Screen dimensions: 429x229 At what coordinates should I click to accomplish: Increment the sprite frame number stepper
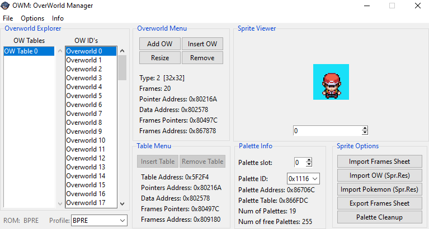pos(365,128)
